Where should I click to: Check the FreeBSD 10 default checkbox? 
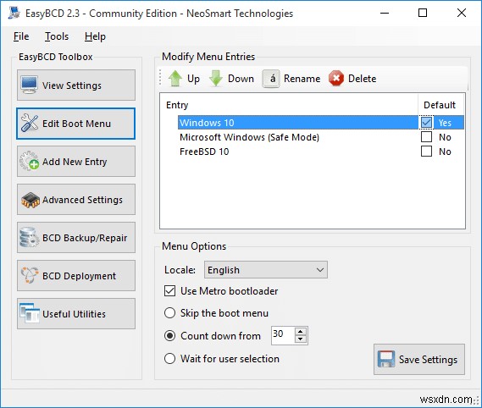tap(426, 152)
